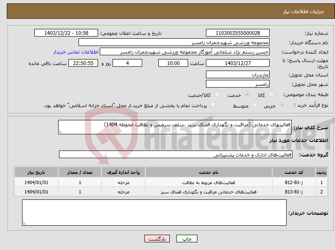Click the date 1404/01/01 in row 1
The width and height of the screenshot is (335, 250).
pos(36,182)
